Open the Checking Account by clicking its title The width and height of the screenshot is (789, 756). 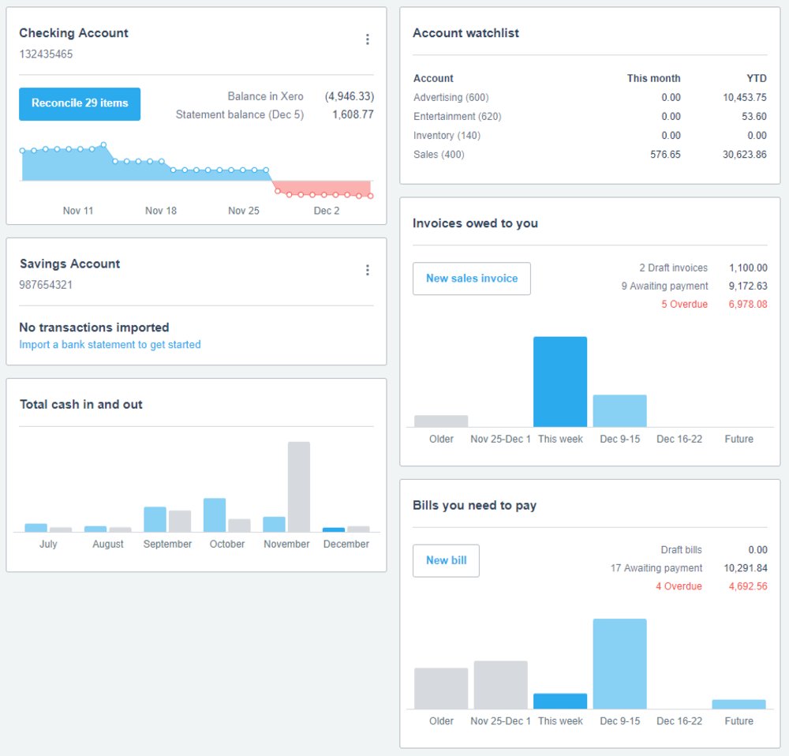coord(73,33)
